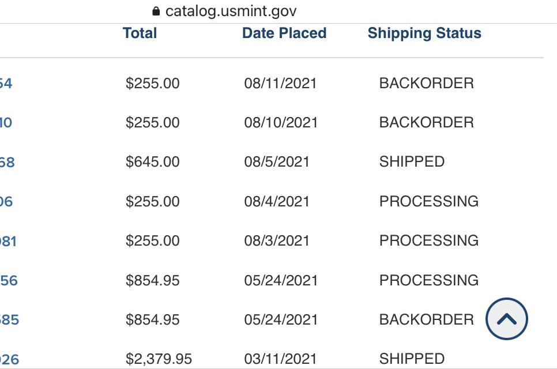The height and width of the screenshot is (369, 557).
Task: Open order link ending in 06
Action: (6, 202)
